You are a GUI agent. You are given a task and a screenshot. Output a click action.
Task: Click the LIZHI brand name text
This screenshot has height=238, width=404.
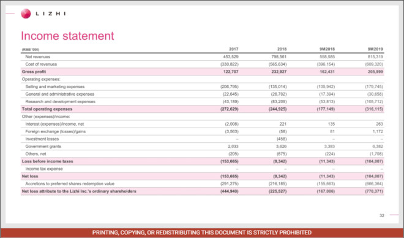pyautogui.click(x=50, y=13)
